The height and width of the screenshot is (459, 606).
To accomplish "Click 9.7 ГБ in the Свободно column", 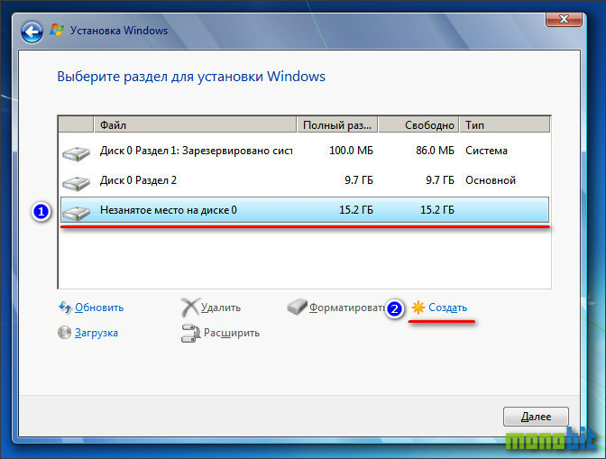I will (440, 180).
